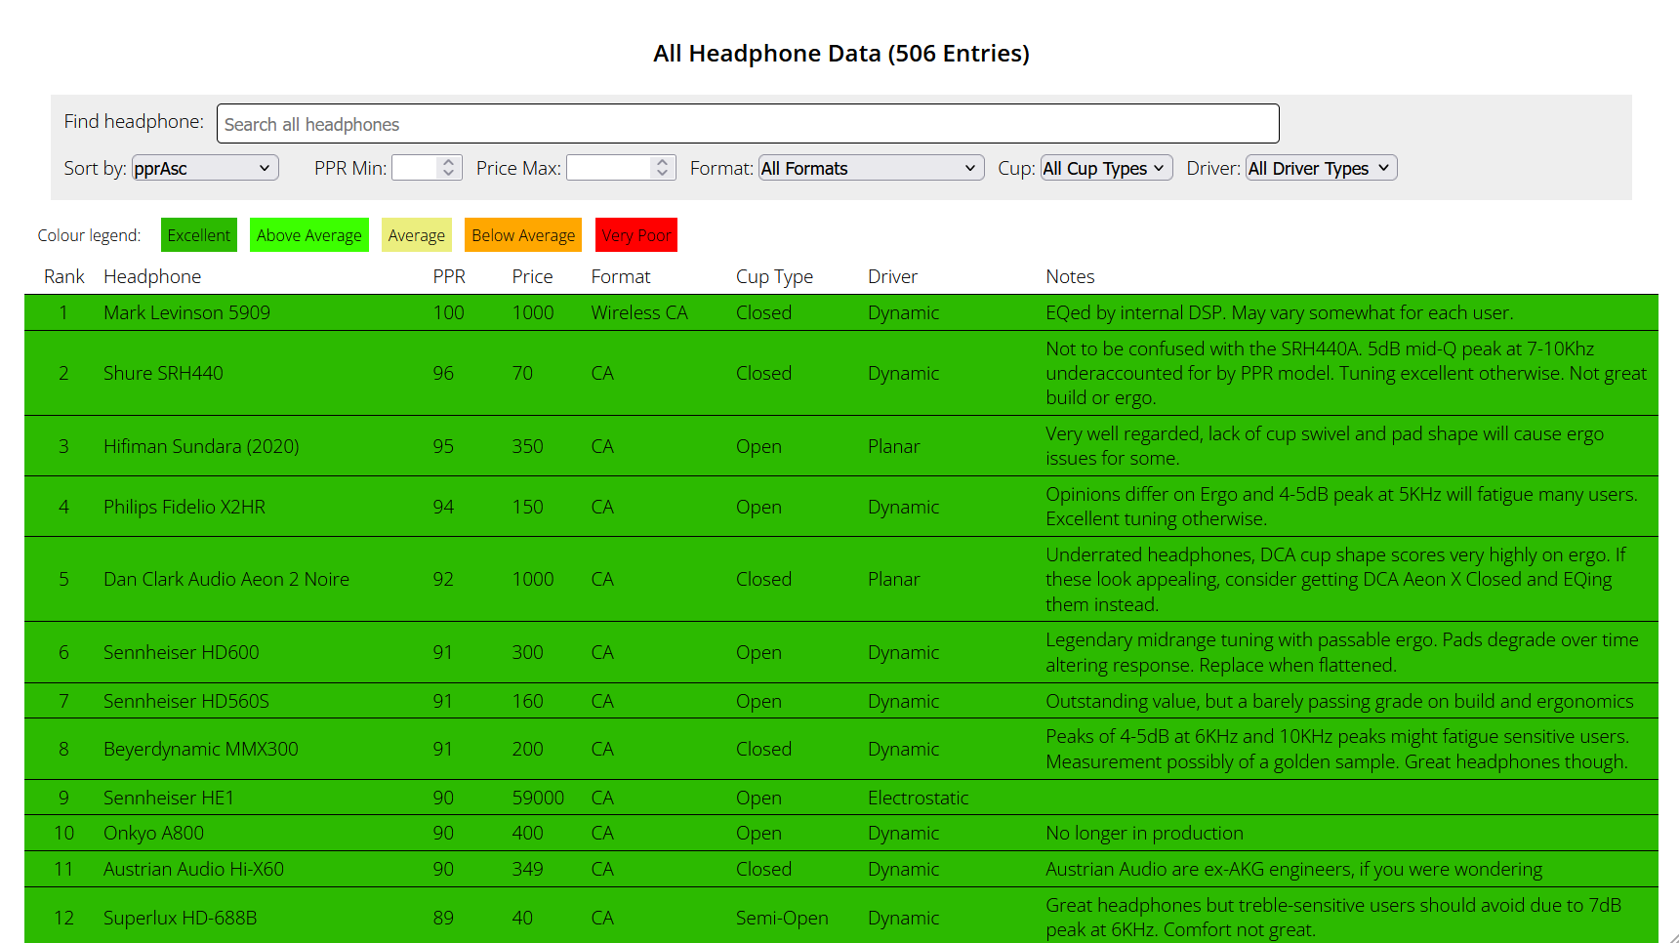This screenshot has width=1679, height=943.
Task: Click the price 70 for Shure SRH440
Action: click(x=522, y=373)
